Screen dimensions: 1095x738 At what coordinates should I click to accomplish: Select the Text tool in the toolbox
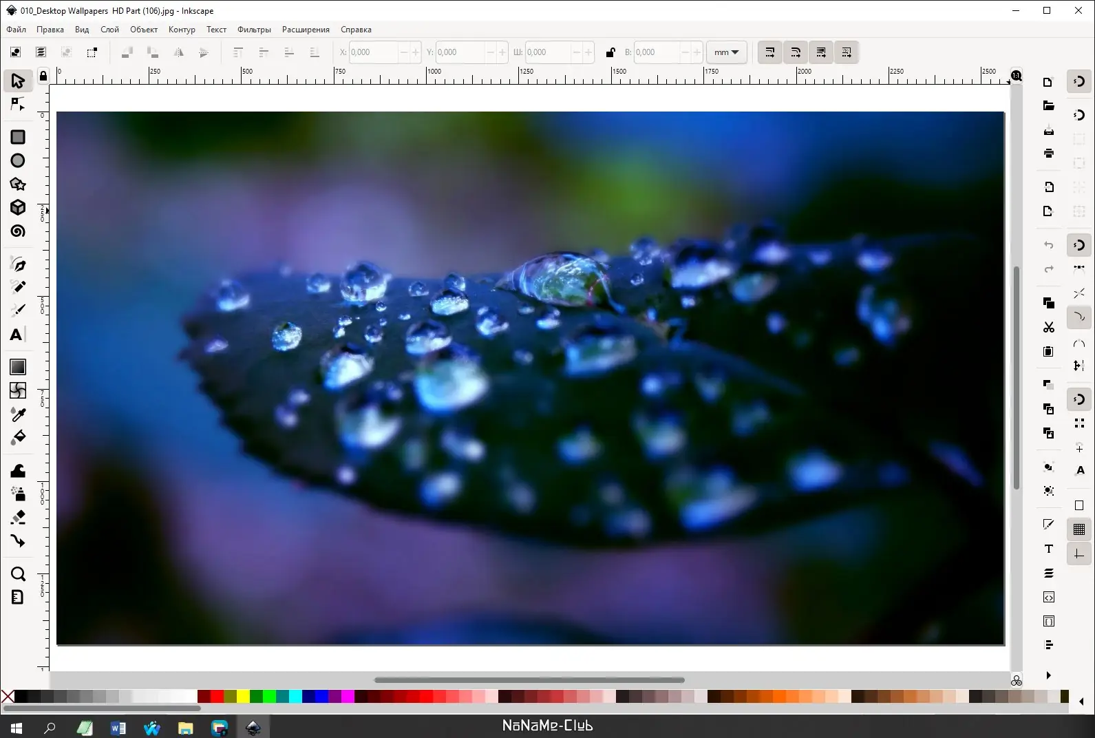pyautogui.click(x=18, y=335)
